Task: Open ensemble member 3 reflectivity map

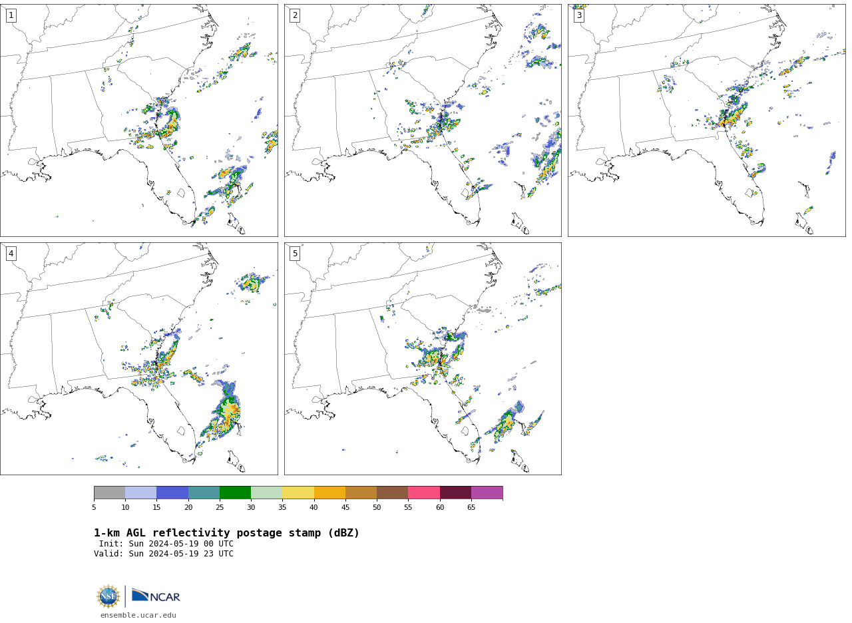Action: pyautogui.click(x=706, y=120)
